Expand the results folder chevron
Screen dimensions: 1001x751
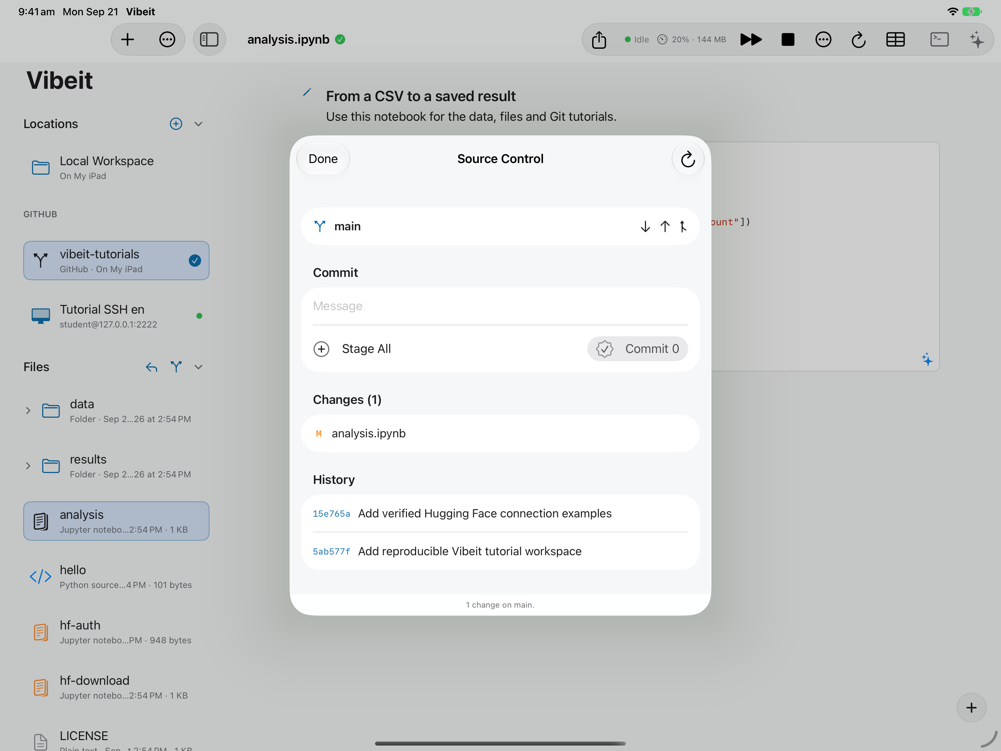(x=28, y=466)
